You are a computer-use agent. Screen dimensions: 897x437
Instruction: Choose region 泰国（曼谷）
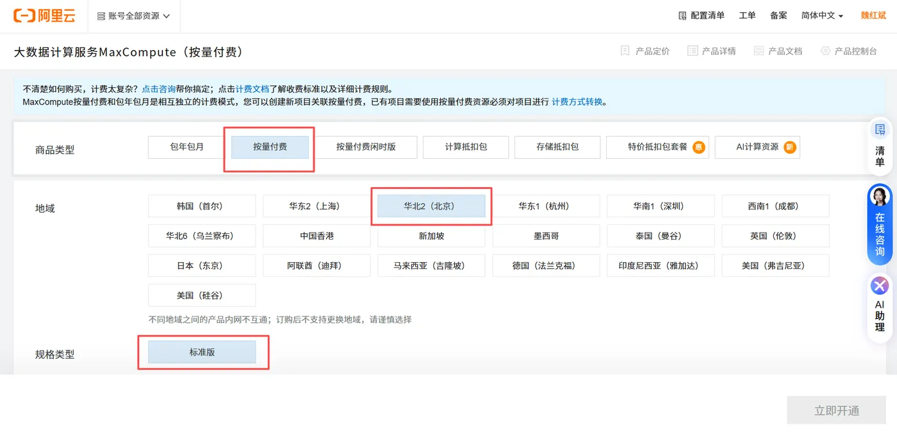661,236
